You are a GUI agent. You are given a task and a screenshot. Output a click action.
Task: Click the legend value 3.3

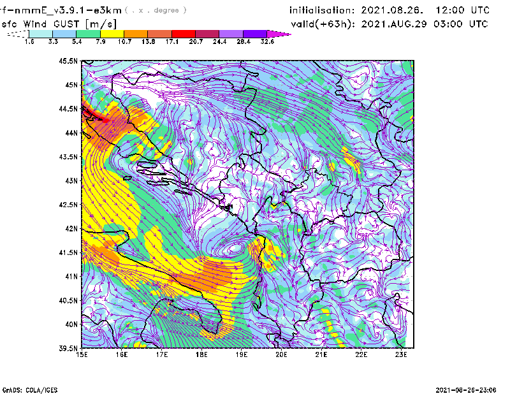point(53,41)
